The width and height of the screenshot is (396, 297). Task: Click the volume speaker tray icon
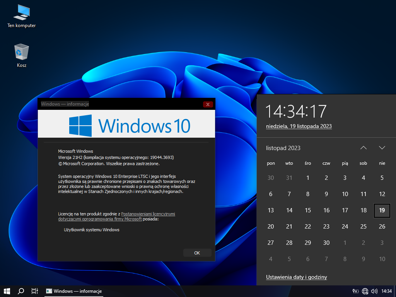(x=374, y=291)
